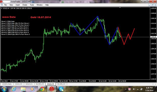Restore the inner chart window
Viewport: 157px width, 92px height.
tap(152, 5)
